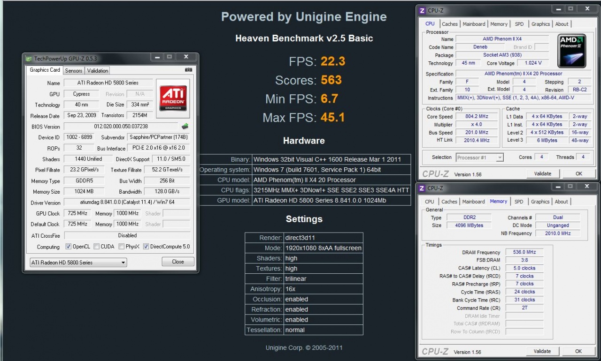Click the GPU-Z screenshot camera icon
601x361 pixels.
pyautogui.click(x=188, y=70)
